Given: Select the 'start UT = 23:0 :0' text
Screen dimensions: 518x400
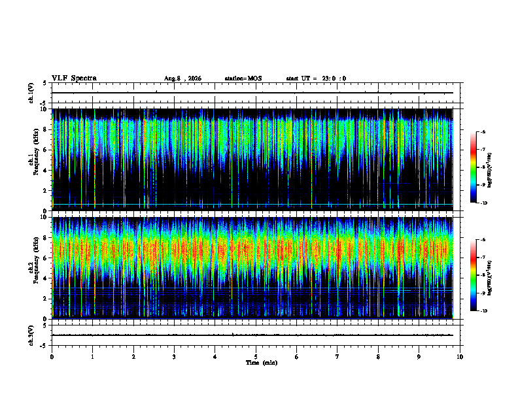Looking at the screenshot, I should pos(316,78).
